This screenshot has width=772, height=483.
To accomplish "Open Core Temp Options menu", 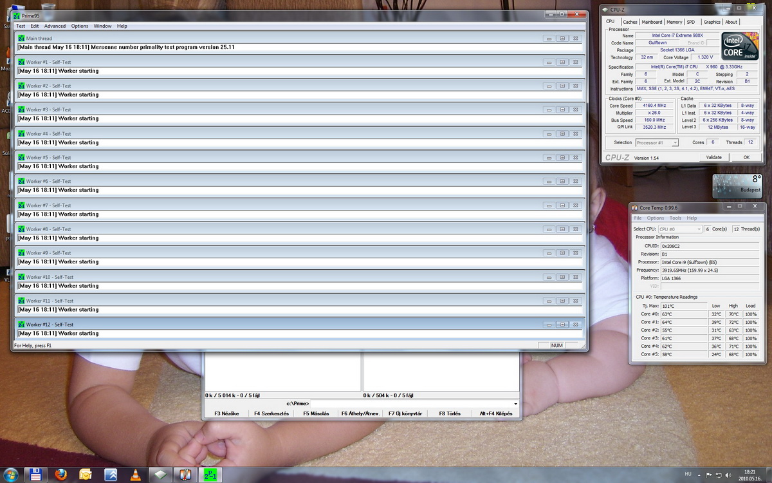I will tap(656, 218).
